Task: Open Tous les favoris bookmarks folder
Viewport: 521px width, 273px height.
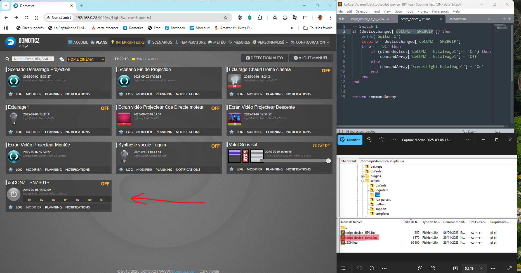Action: pyautogui.click(x=318, y=28)
